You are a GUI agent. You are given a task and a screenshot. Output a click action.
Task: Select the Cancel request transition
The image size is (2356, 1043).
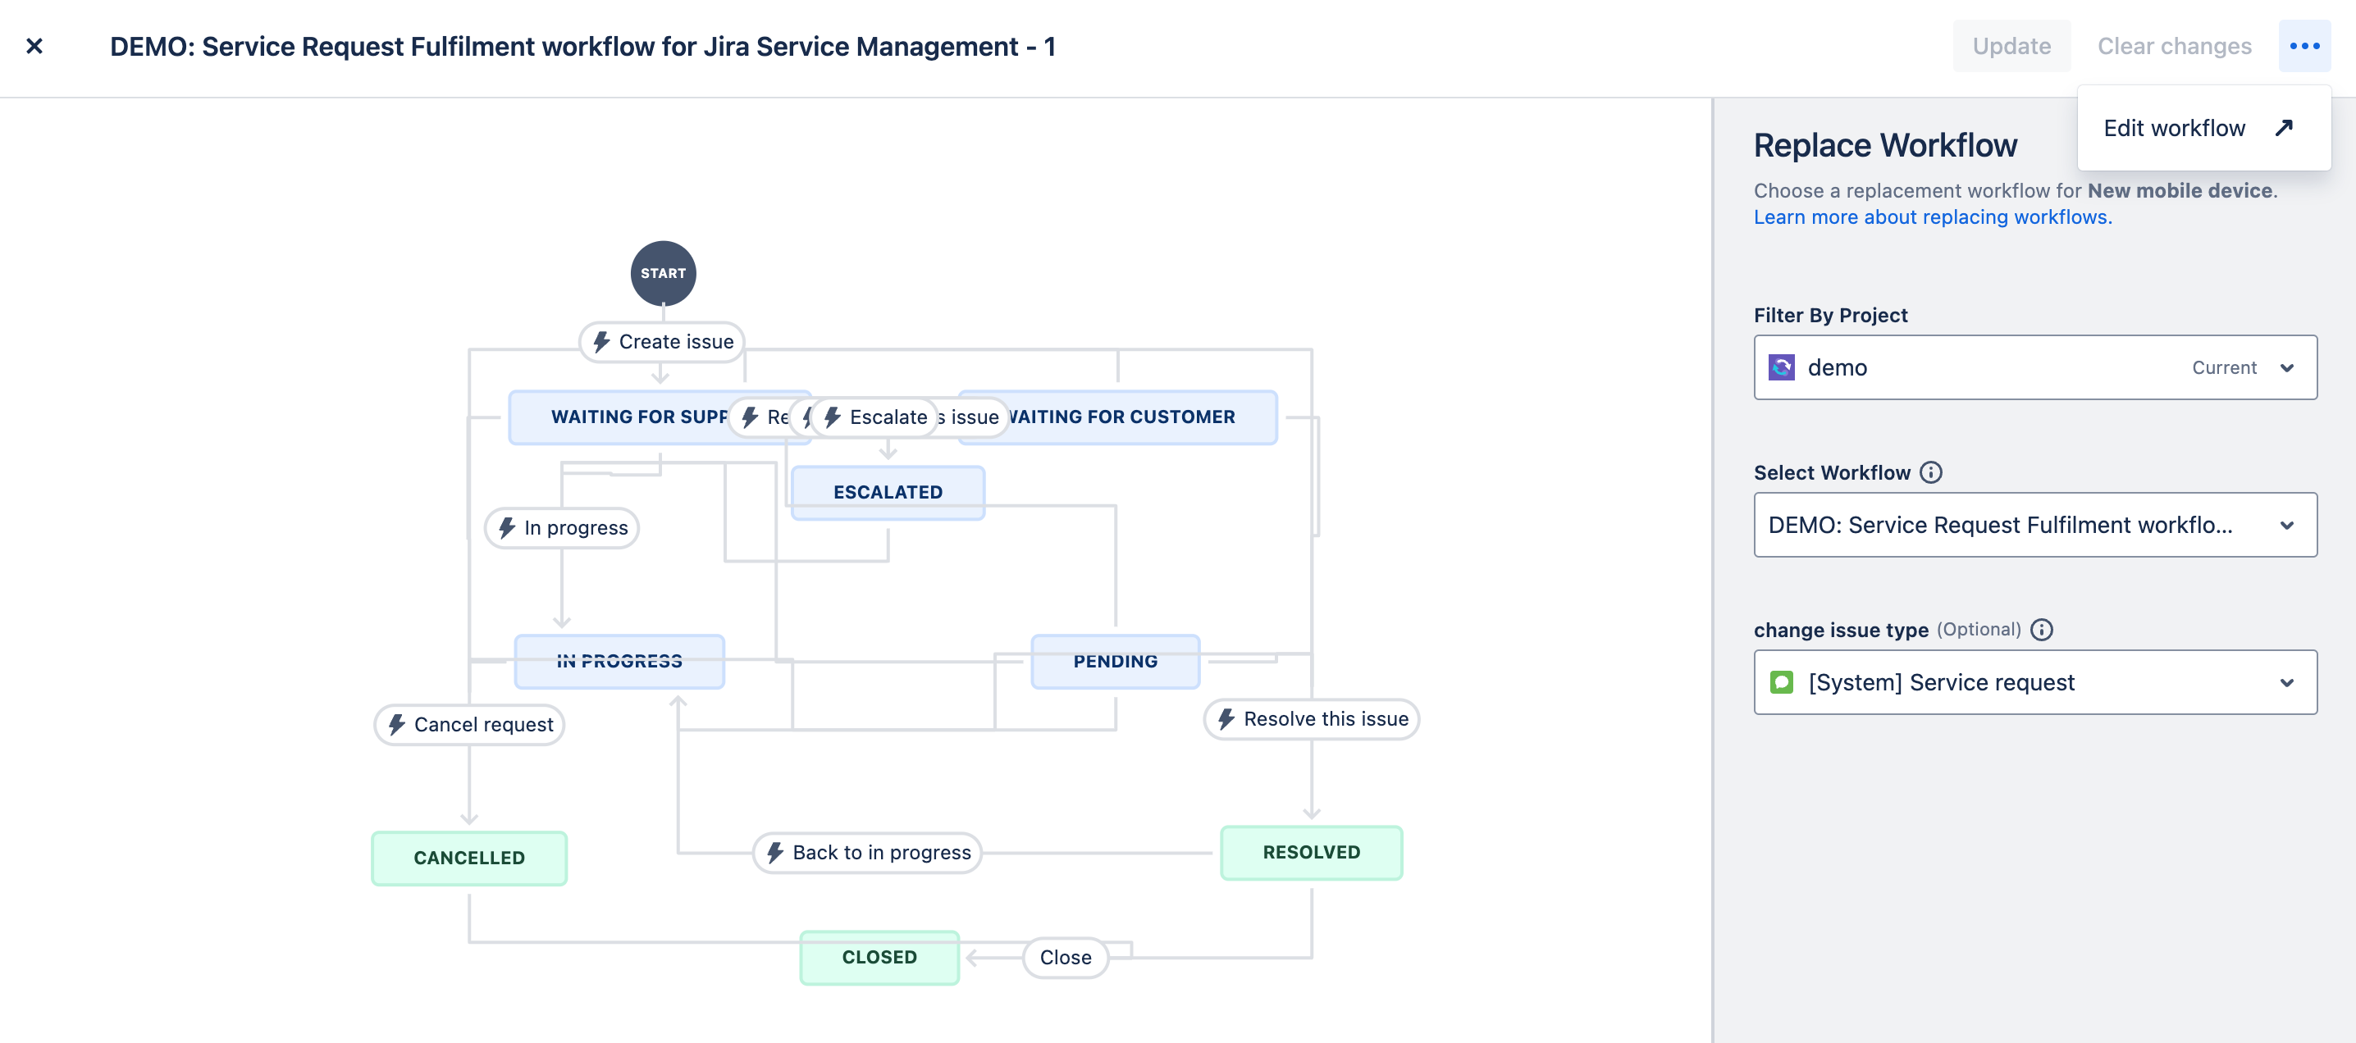(469, 725)
